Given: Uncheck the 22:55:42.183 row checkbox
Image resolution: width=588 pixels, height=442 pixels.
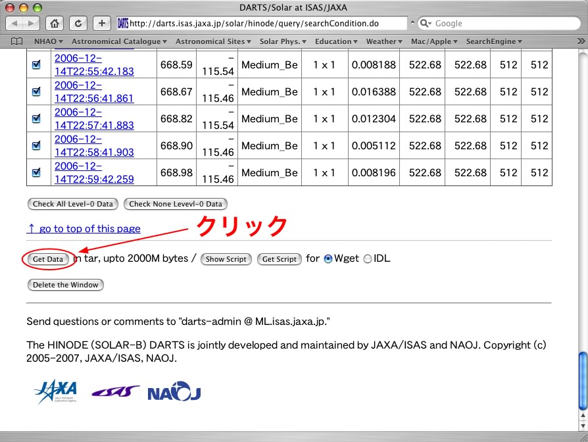Looking at the screenshot, I should click(37, 65).
